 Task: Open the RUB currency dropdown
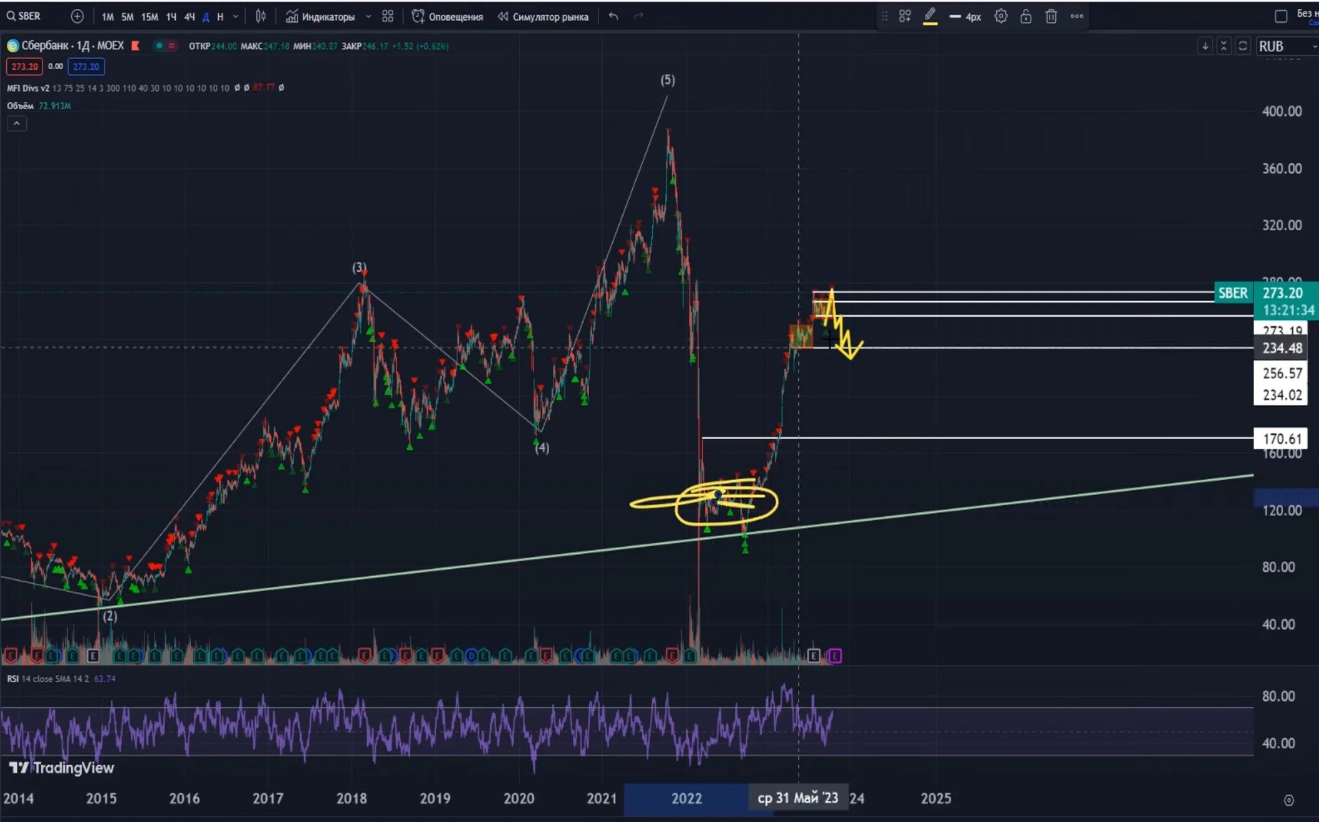coord(1287,46)
